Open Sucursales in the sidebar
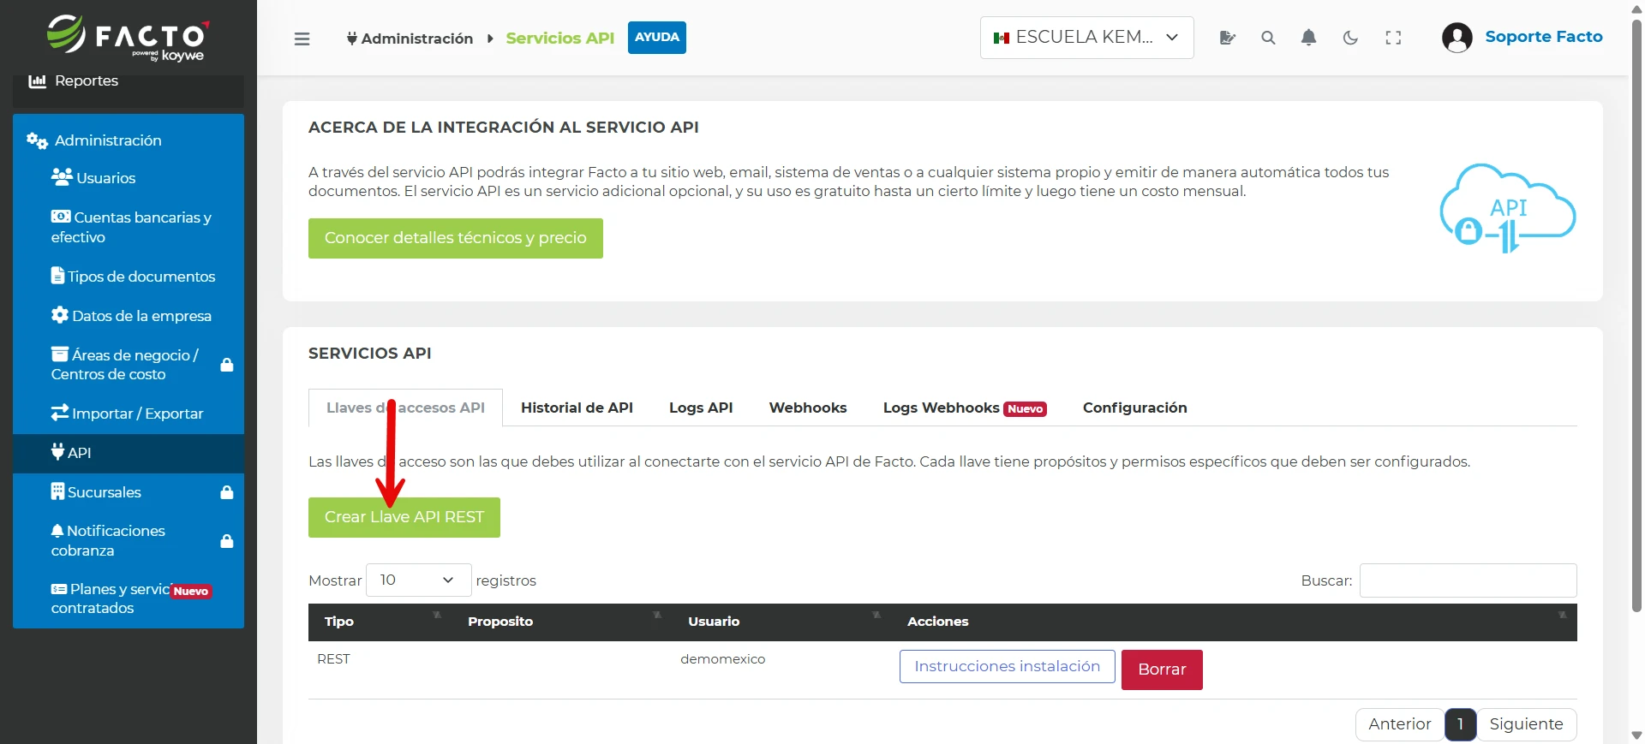Viewport: 1645px width, 744px height. 129,492
